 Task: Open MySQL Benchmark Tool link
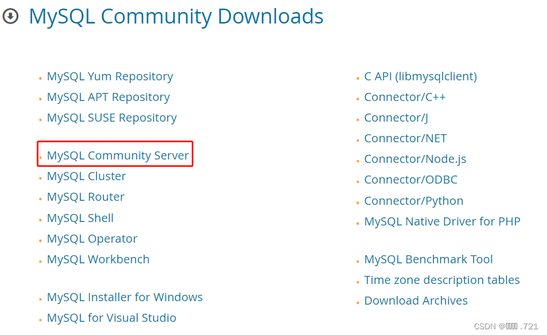coord(428,259)
